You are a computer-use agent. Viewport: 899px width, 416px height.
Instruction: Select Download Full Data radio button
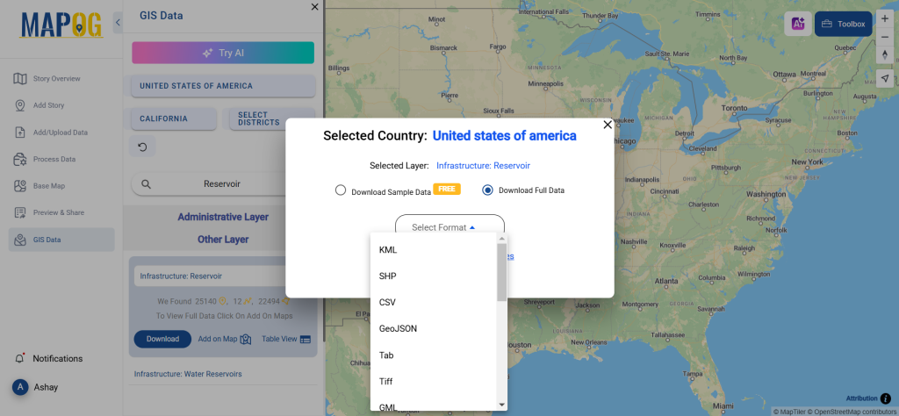pyautogui.click(x=488, y=190)
